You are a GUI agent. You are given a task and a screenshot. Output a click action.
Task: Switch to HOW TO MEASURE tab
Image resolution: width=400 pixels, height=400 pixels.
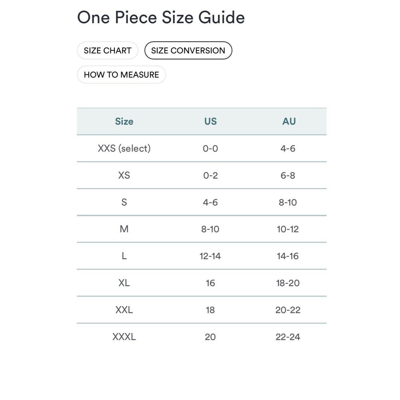click(122, 74)
